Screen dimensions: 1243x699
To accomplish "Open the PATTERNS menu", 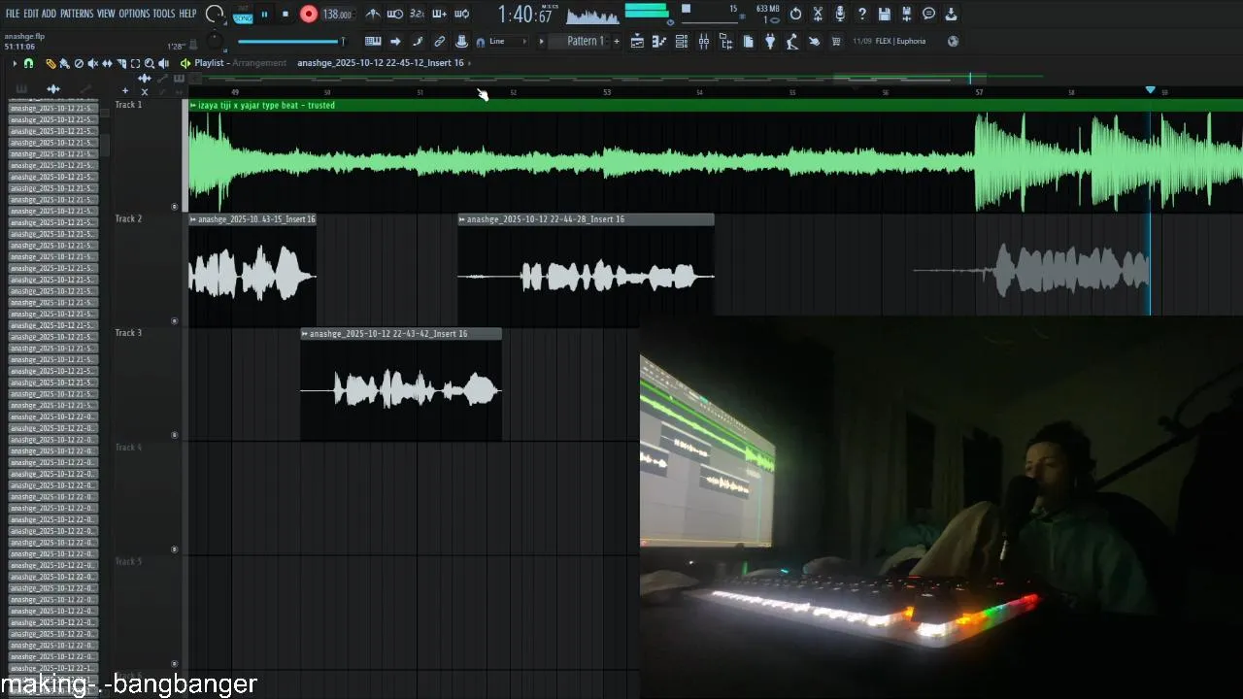I will coord(77,14).
